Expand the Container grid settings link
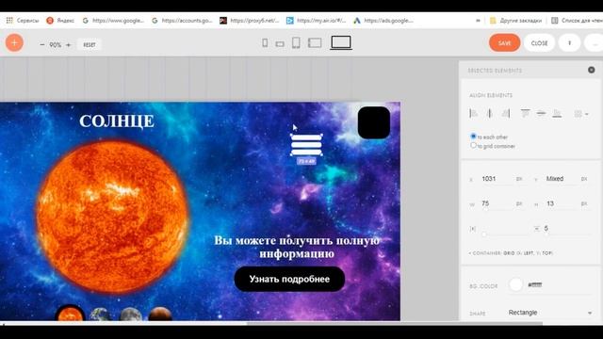603x339 pixels. 511,253
